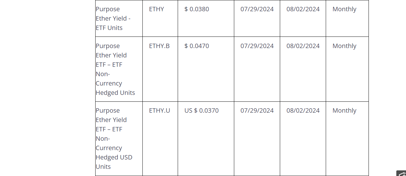Click "Purpose Ether Yield - ETF Units" fund name

click(113, 18)
